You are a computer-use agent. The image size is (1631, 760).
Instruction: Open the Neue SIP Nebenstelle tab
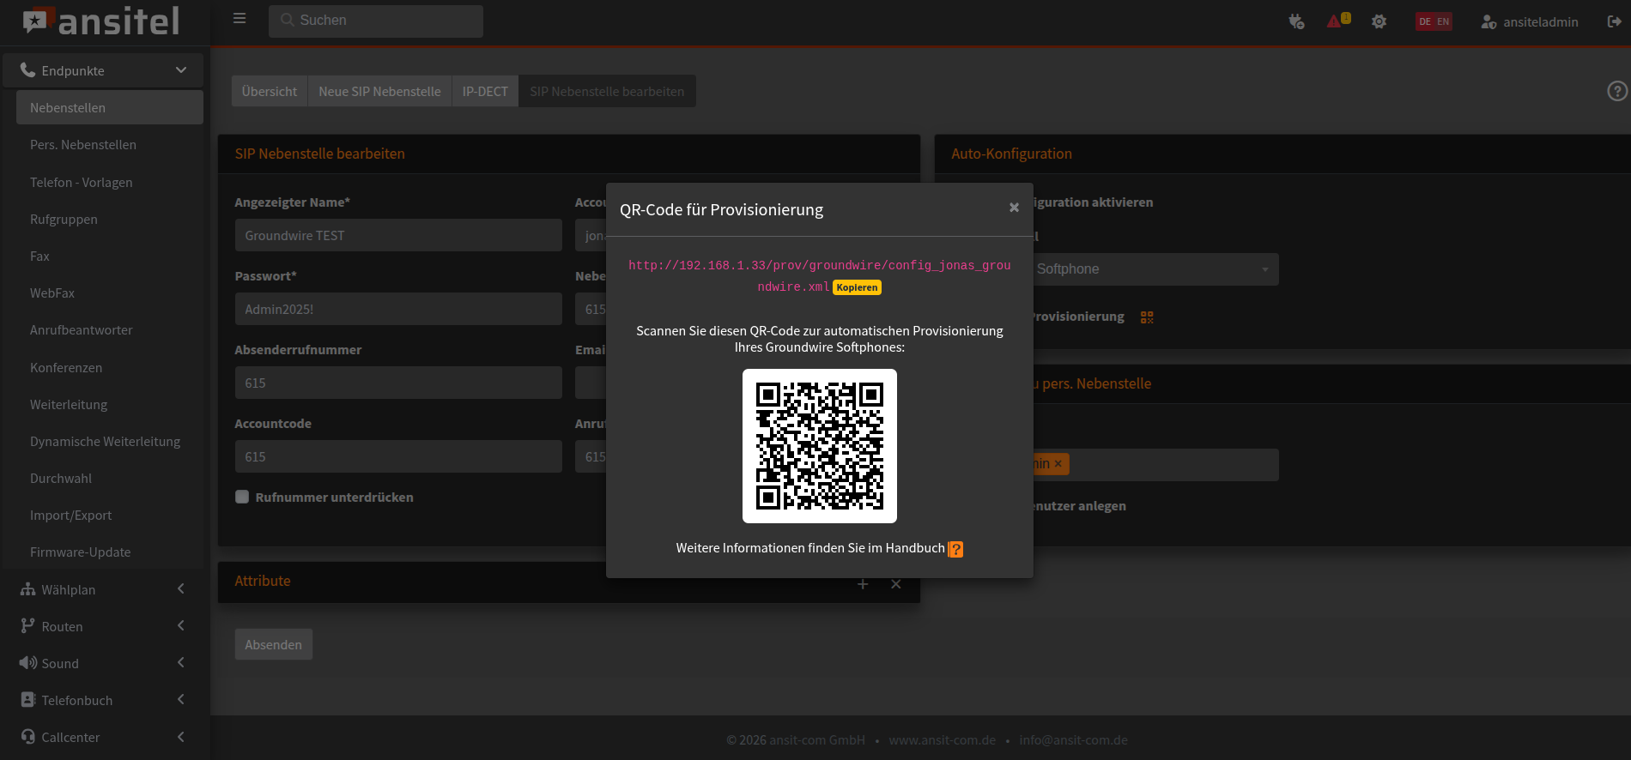[379, 91]
